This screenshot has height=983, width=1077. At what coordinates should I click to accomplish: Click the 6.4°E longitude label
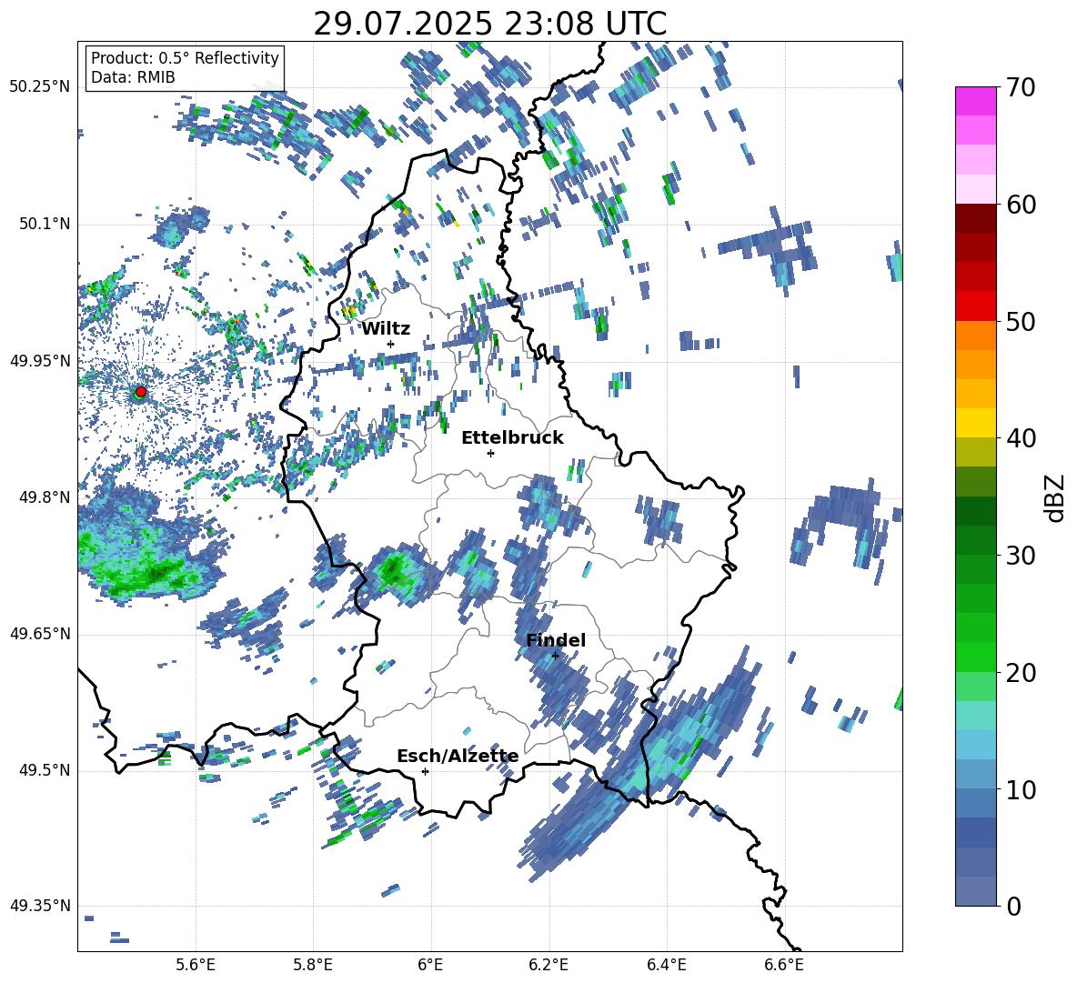(x=666, y=965)
